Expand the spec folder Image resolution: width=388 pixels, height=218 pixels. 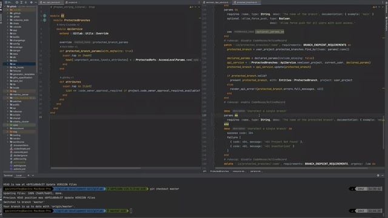[x=8, y=125]
